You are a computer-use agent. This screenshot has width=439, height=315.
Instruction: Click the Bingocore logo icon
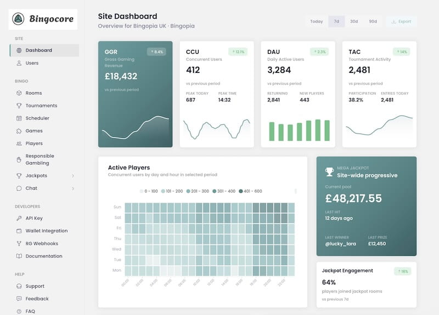[x=18, y=19]
